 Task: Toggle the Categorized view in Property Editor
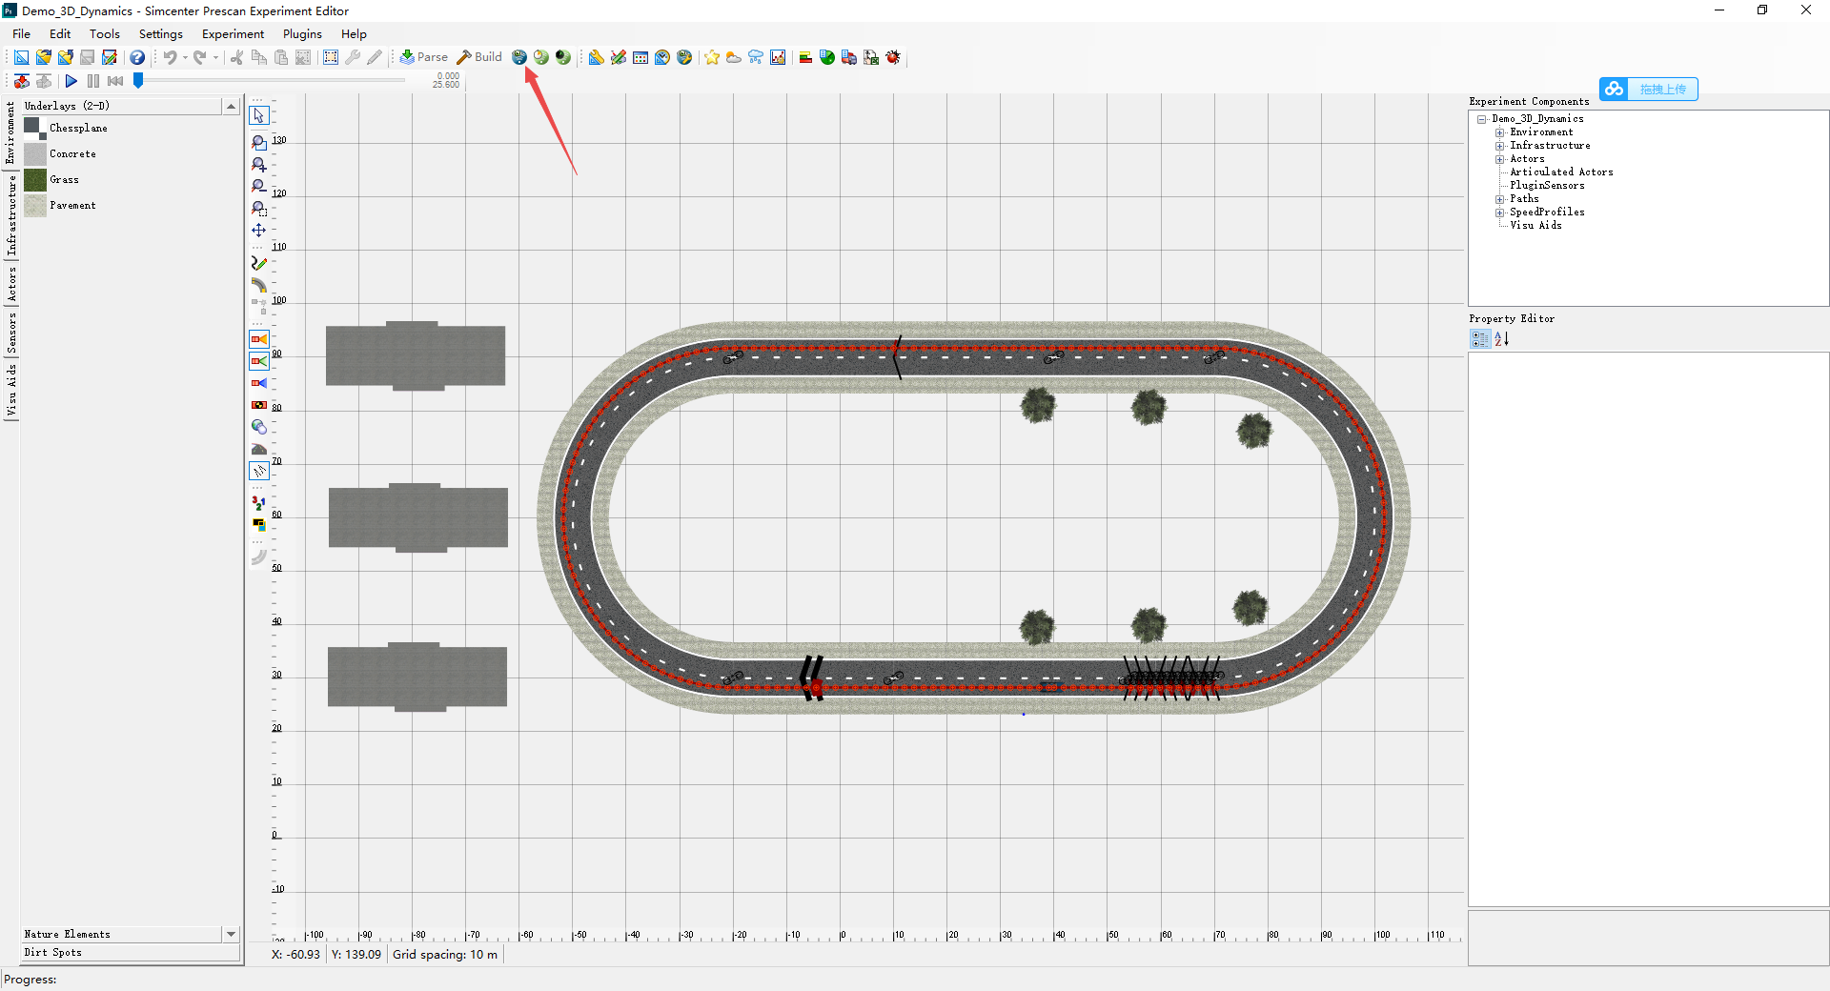1480,338
